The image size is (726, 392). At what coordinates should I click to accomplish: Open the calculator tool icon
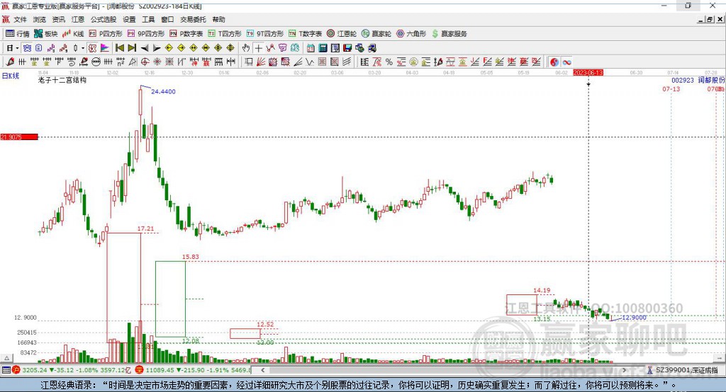tap(323, 48)
